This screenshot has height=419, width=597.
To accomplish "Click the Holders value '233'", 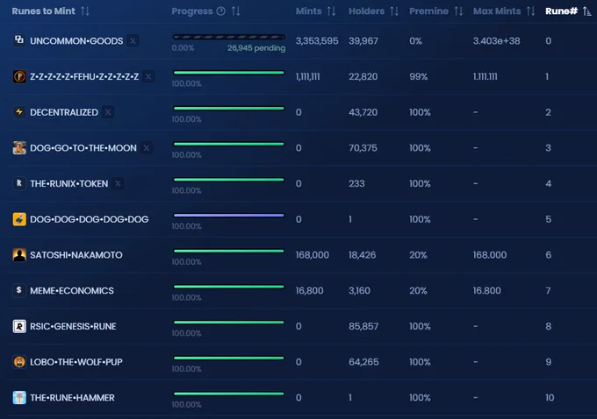I will pos(356,184).
